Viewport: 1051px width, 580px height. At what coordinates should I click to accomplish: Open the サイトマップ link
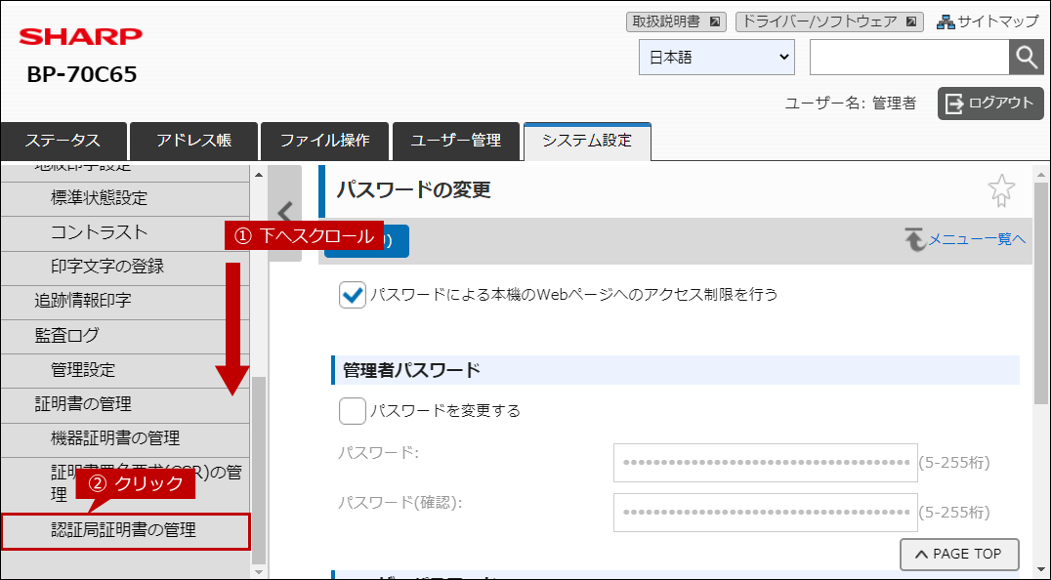point(988,21)
